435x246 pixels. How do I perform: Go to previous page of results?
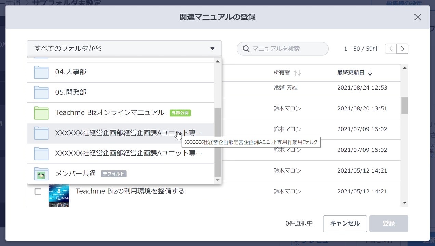pos(391,49)
